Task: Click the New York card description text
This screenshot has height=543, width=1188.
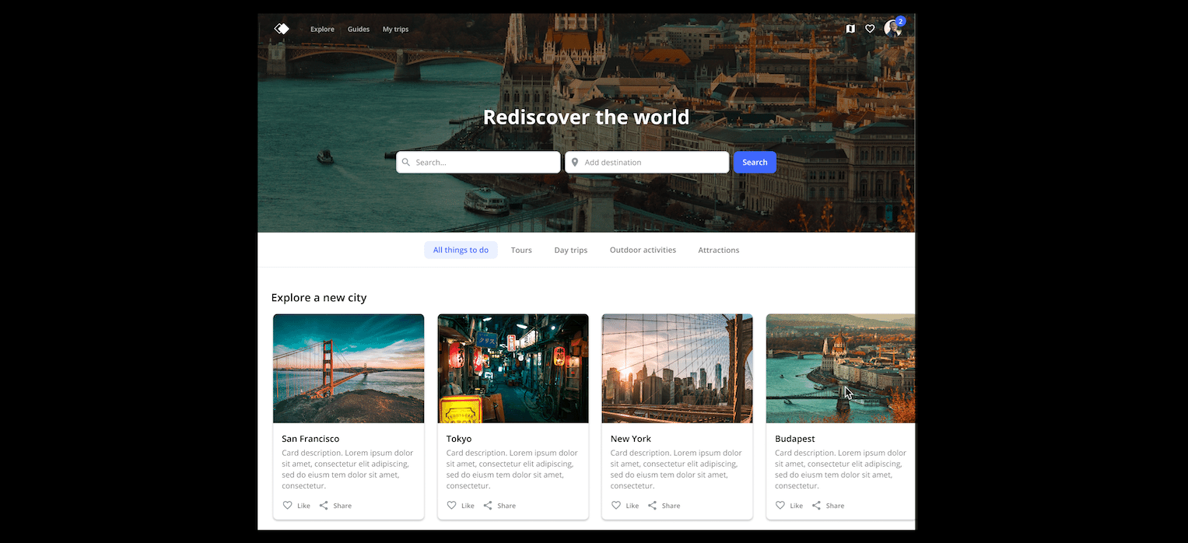Action: (x=677, y=469)
